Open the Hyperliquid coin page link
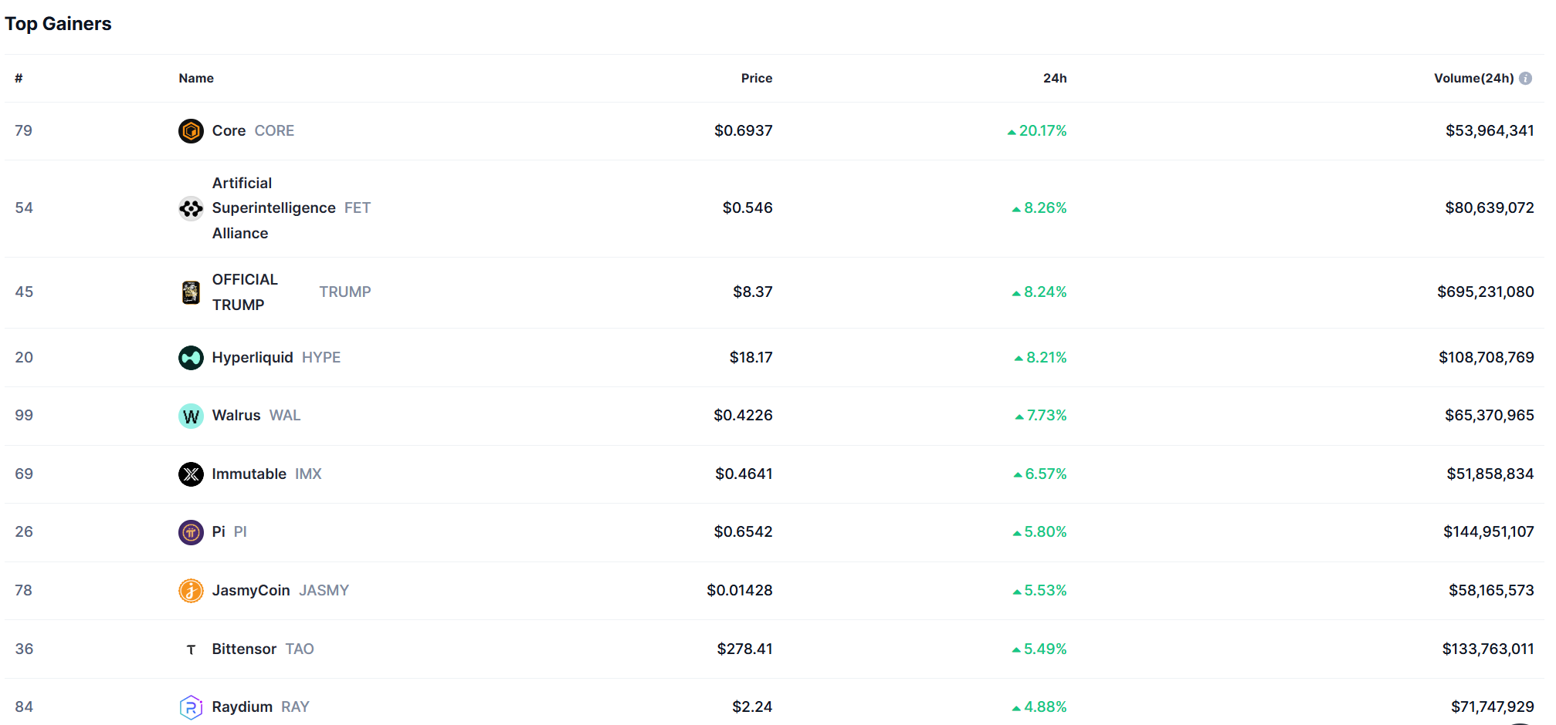This screenshot has width=1556, height=725. (x=253, y=358)
